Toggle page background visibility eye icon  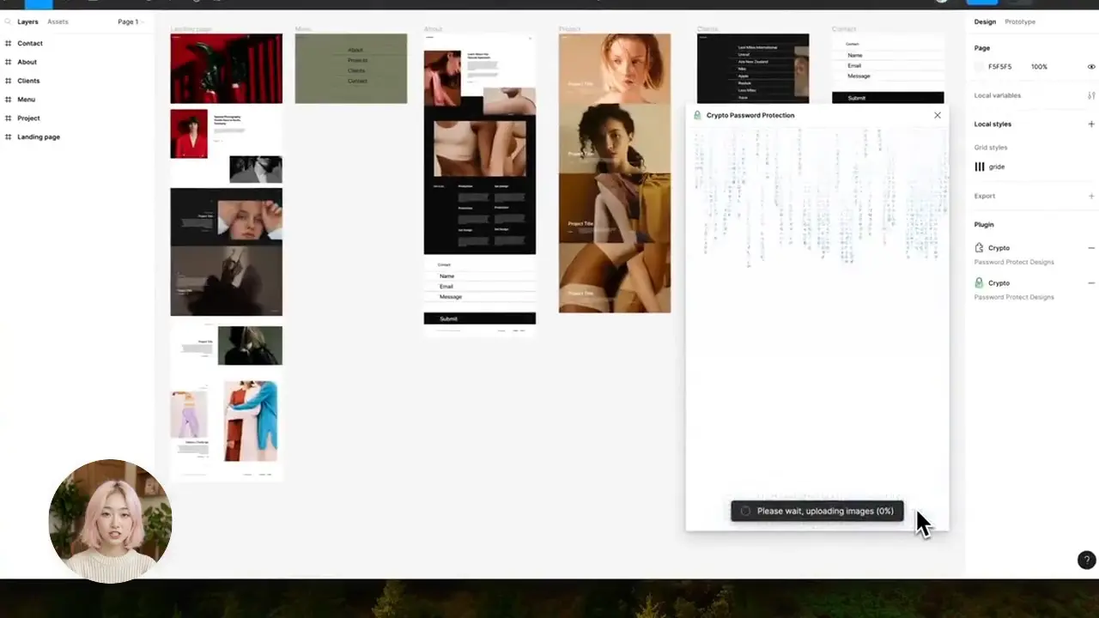(x=1091, y=67)
